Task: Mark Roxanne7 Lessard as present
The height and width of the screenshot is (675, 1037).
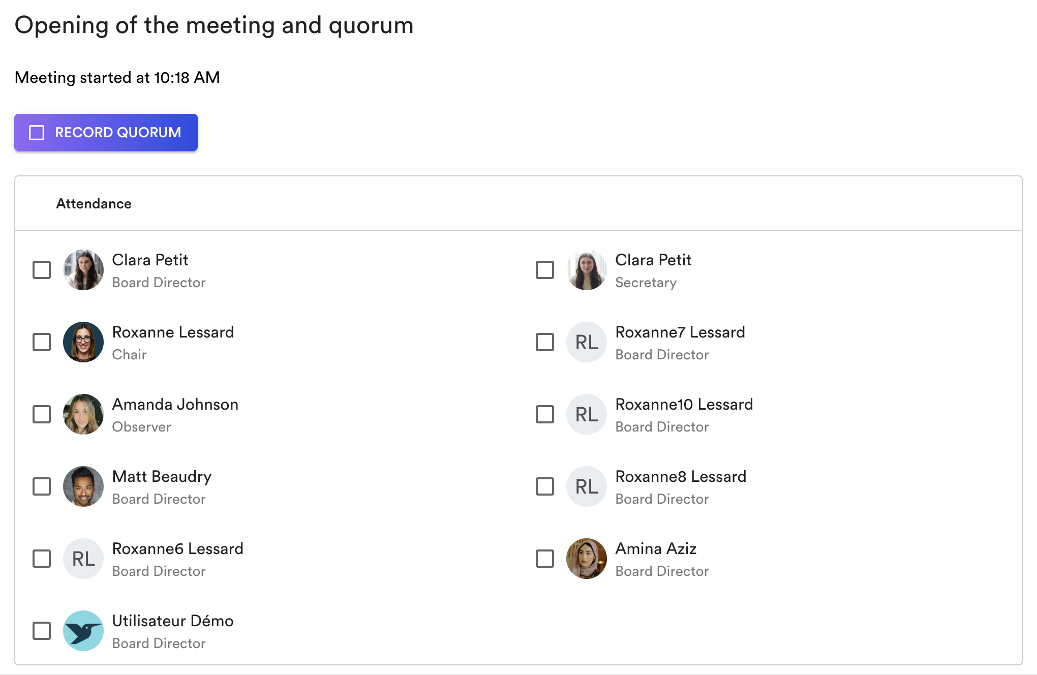Action: click(x=545, y=342)
